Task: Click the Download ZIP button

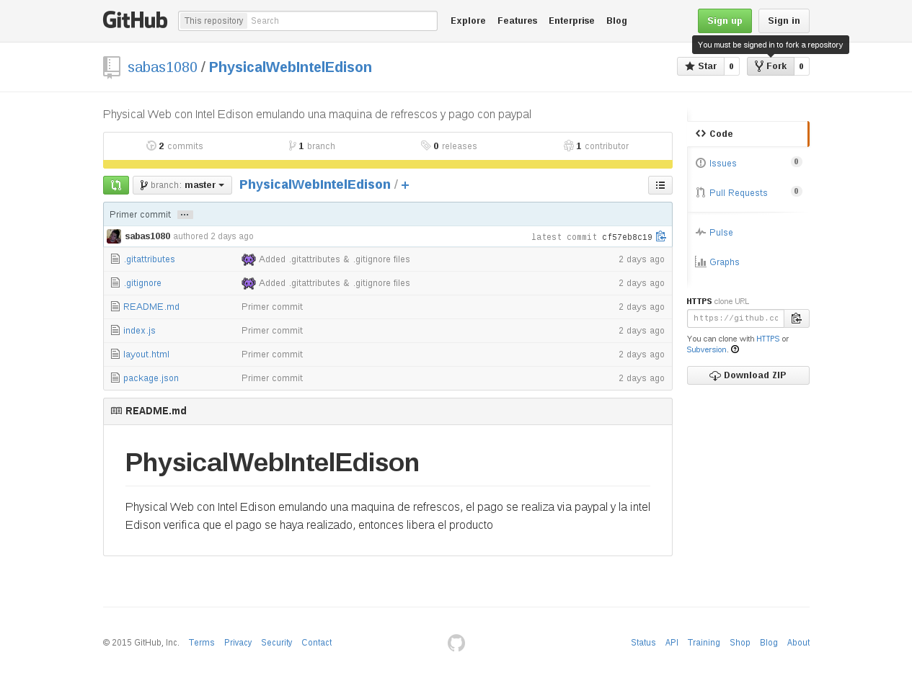Action: click(x=748, y=375)
